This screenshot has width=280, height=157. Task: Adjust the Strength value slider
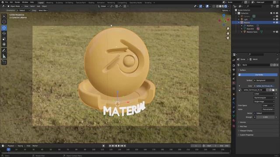pyautogui.click(x=266, y=117)
